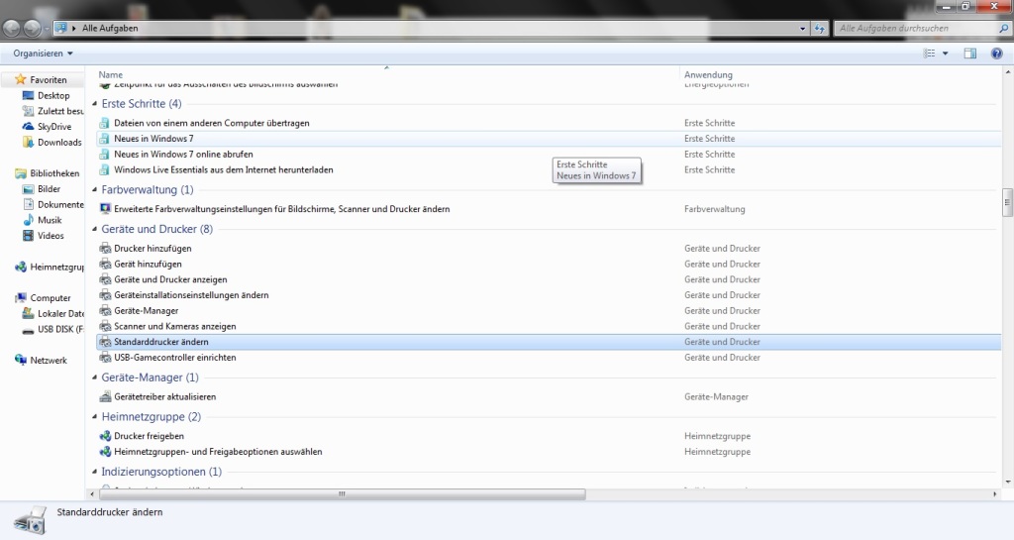The height and width of the screenshot is (540, 1014).
Task: Toggle the preview pane icon in toolbar
Action: 970,54
